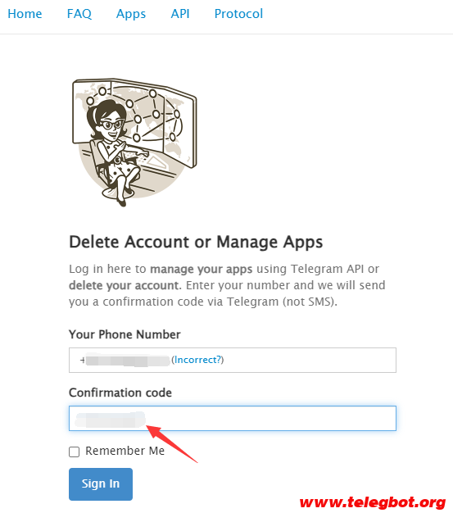Click the Your Phone Number field
This screenshot has width=453, height=513.
tap(232, 360)
